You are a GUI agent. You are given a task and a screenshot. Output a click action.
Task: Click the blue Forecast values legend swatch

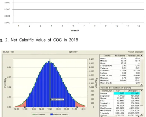coord(51,114)
